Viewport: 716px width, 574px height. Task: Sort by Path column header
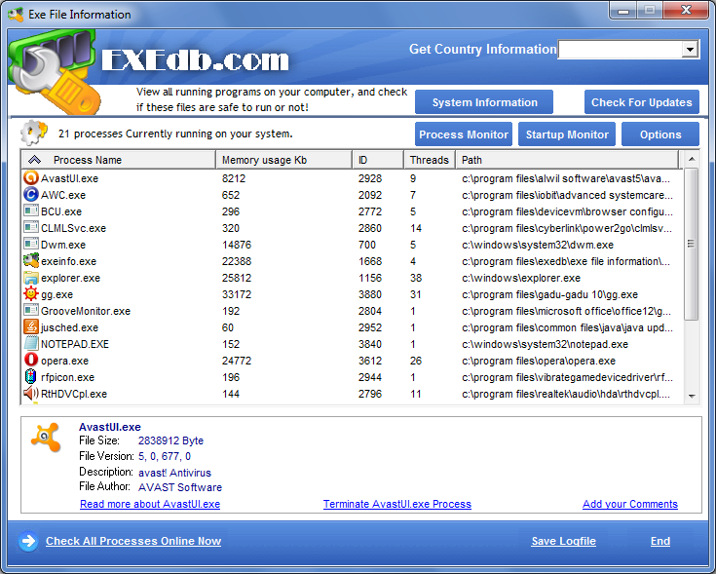point(568,160)
